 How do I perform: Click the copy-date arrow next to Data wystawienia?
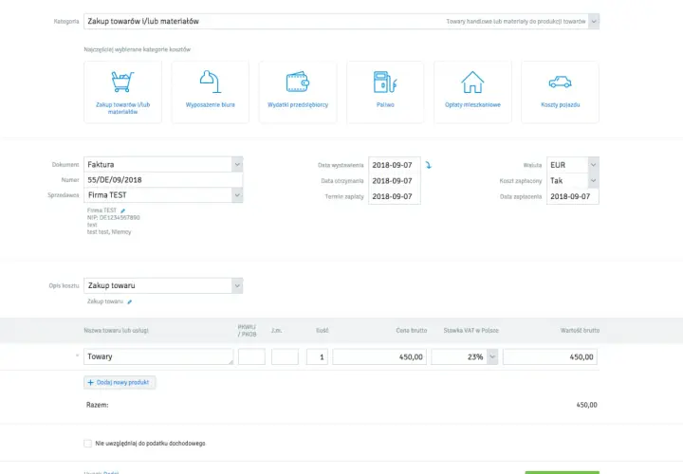click(x=429, y=165)
